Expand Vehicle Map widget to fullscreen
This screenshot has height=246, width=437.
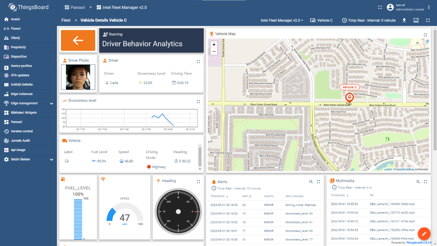[425, 35]
